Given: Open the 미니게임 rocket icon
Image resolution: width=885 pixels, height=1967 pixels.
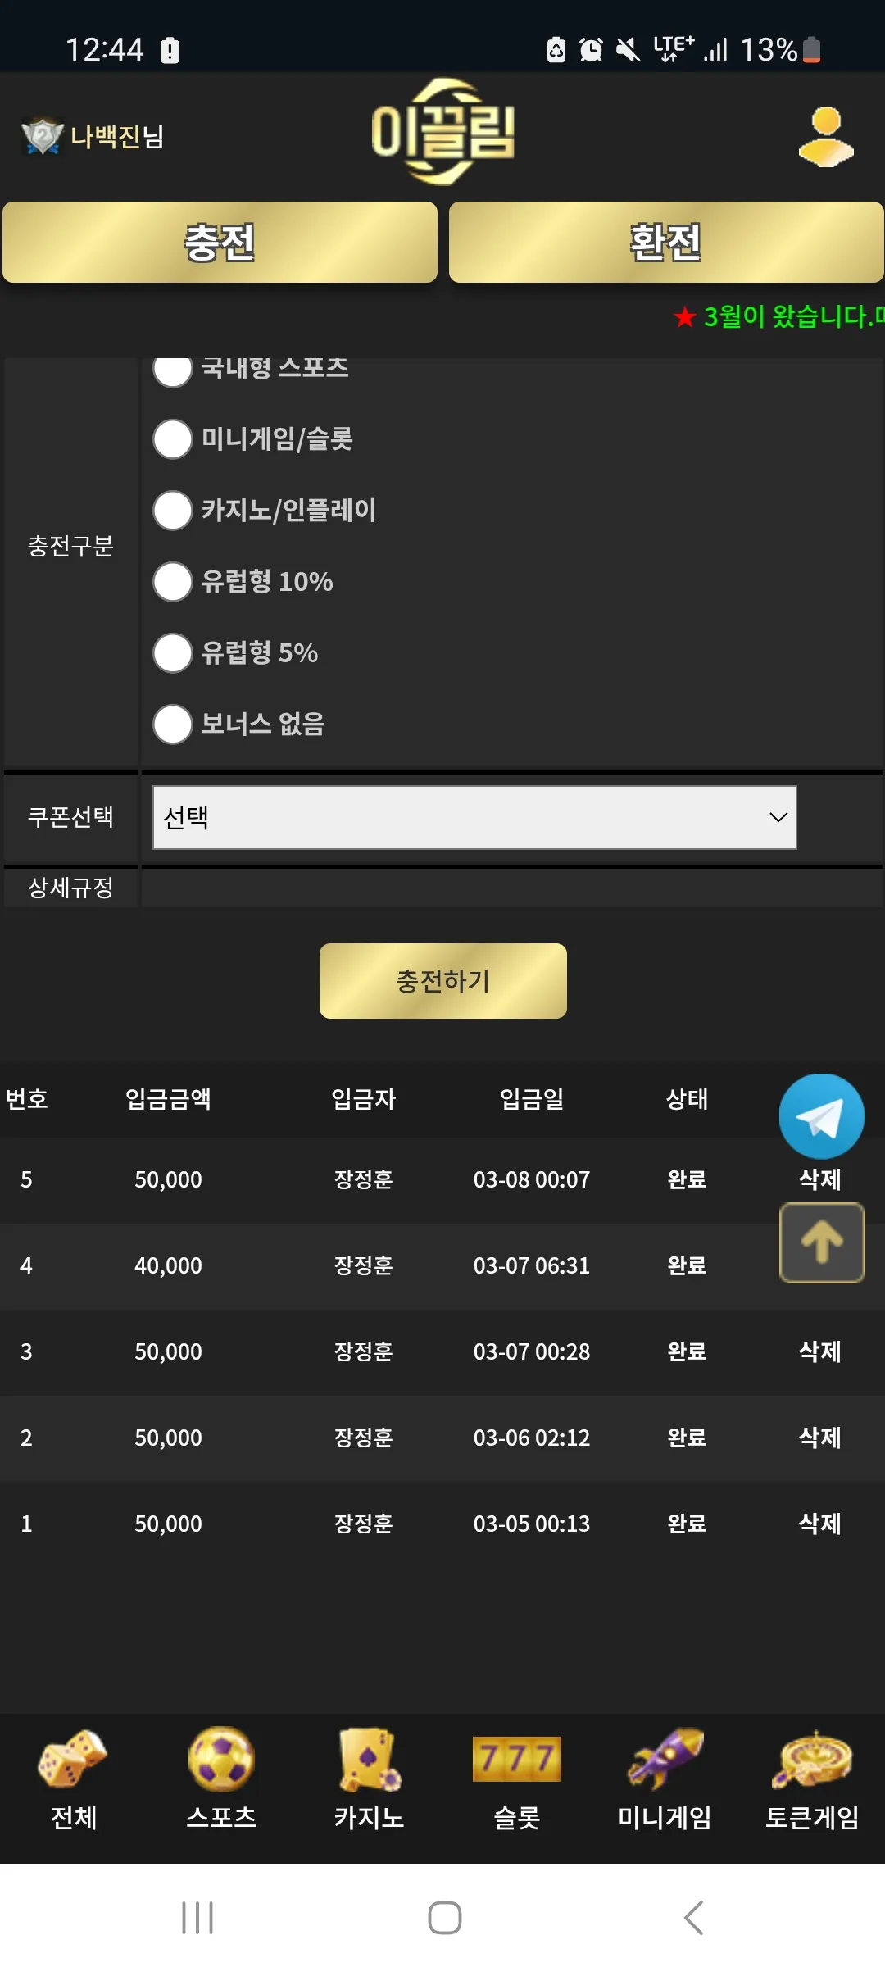Looking at the screenshot, I should tap(665, 1758).
